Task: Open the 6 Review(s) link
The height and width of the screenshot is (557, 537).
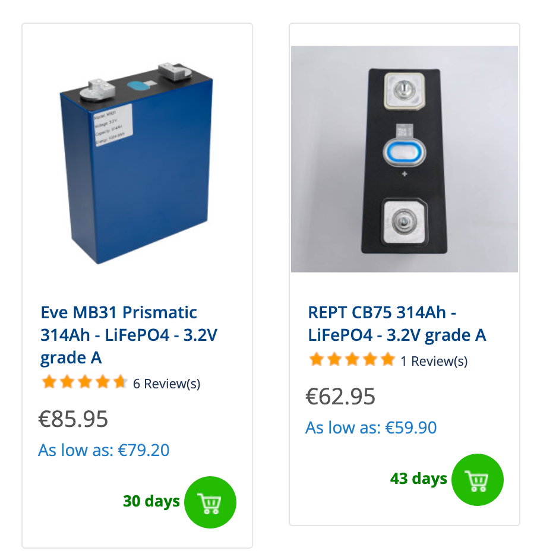Action: pos(166,384)
